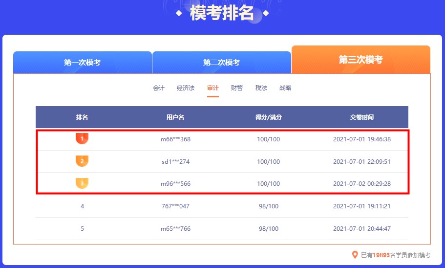
Task: Click the 排名 column header
Action: 82,117
